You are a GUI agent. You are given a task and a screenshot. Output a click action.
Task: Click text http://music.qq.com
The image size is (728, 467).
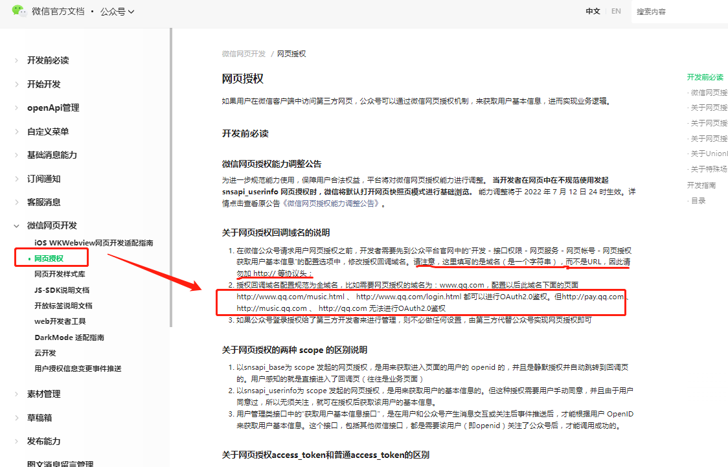point(271,308)
